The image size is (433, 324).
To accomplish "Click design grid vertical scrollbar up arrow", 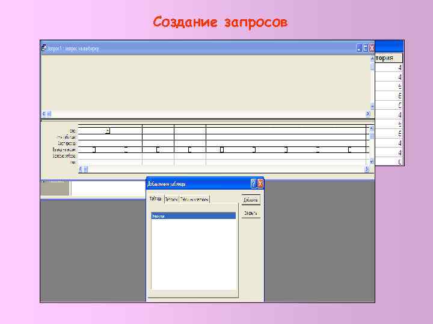I will point(372,128).
